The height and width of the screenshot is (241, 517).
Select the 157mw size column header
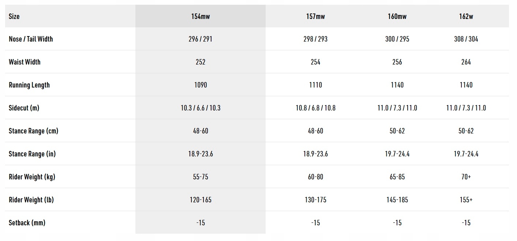point(315,16)
